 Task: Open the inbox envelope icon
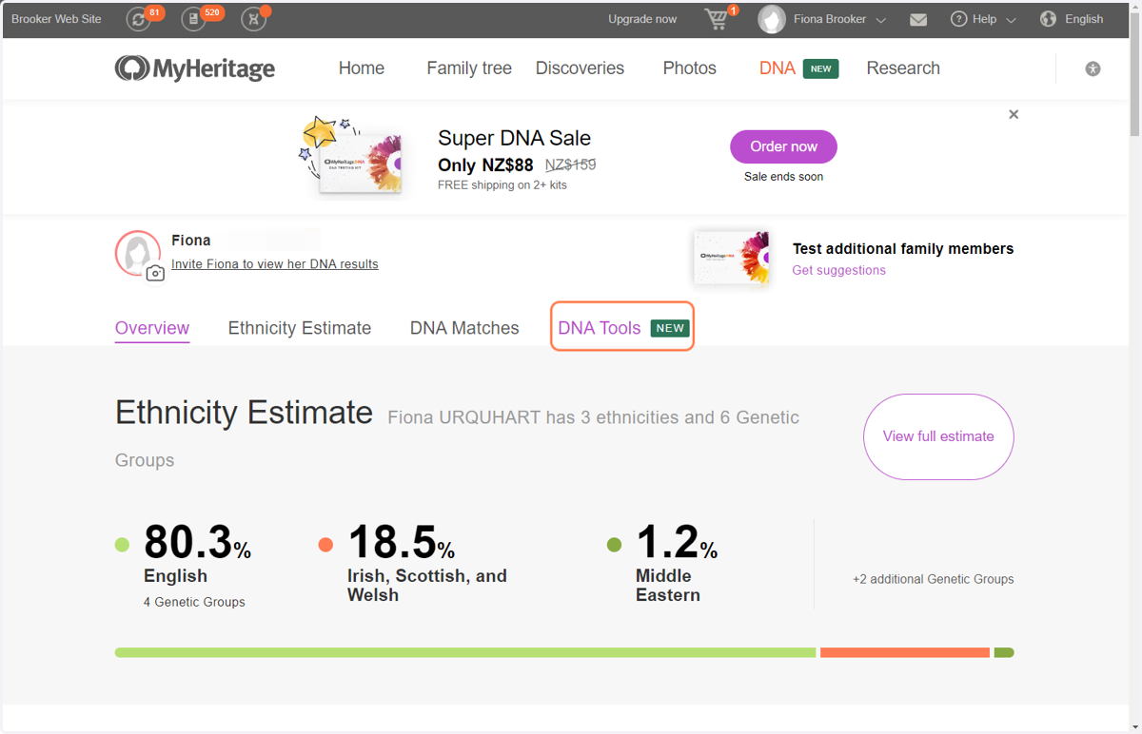pos(918,19)
